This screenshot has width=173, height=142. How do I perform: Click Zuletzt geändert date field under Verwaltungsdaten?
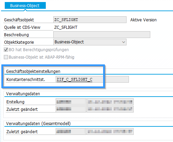tap(110, 109)
